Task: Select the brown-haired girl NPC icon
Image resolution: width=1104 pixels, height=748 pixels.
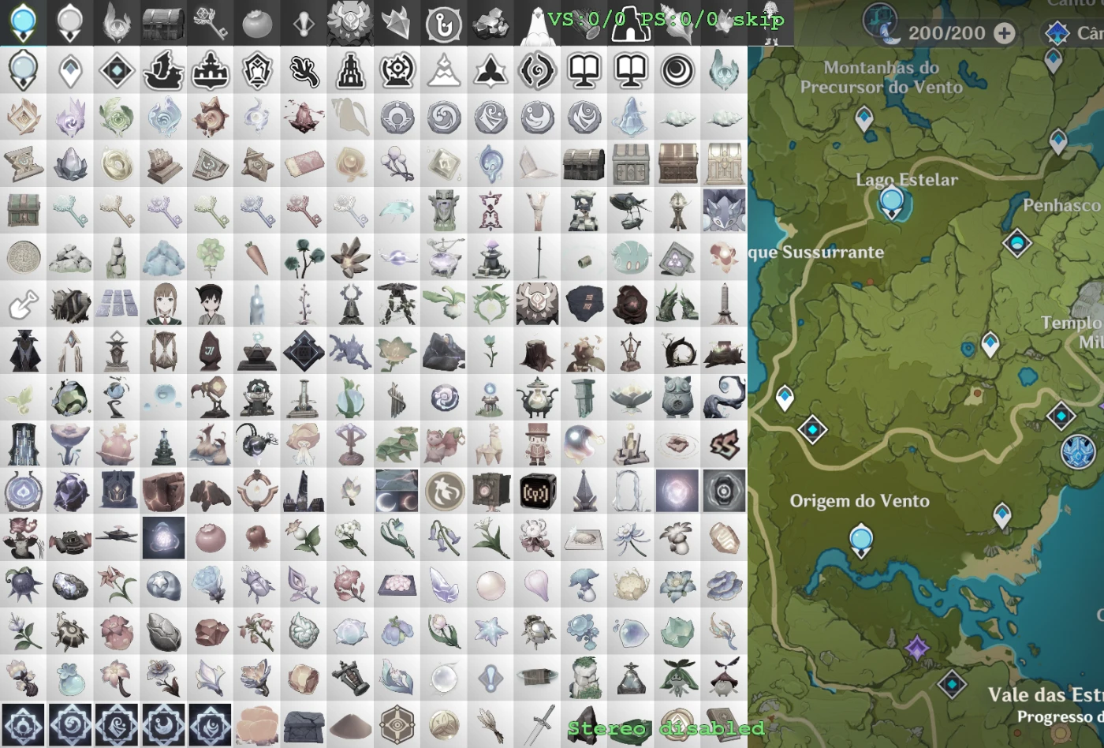Action: click(163, 305)
